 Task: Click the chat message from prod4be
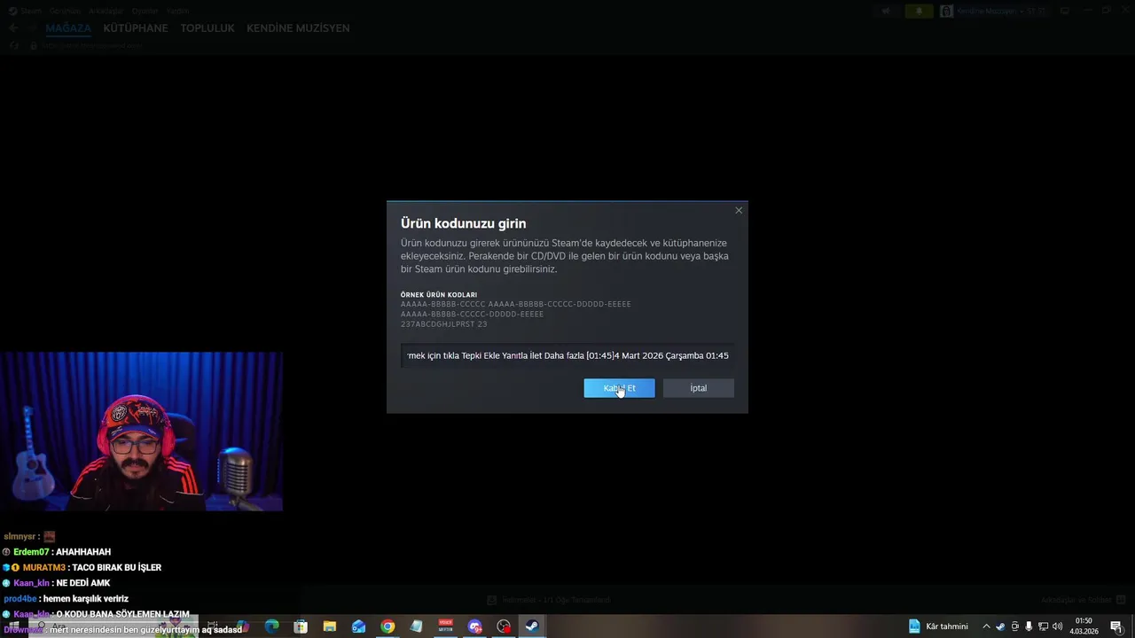(x=67, y=599)
